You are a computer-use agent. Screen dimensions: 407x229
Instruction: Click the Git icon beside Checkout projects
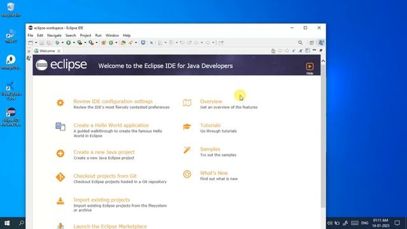pyautogui.click(x=60, y=177)
